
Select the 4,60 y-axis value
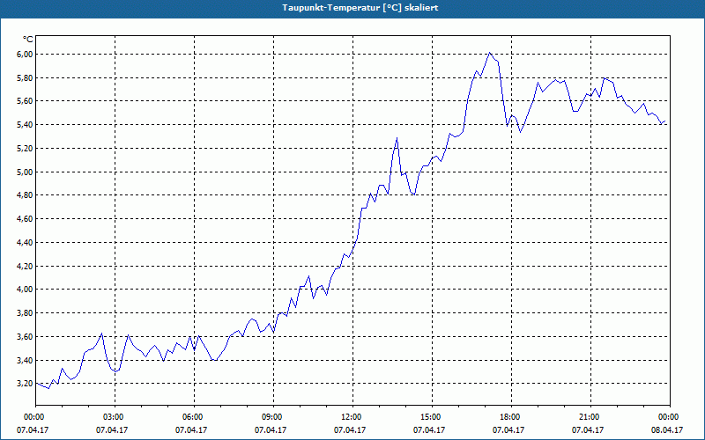[x=25, y=218]
